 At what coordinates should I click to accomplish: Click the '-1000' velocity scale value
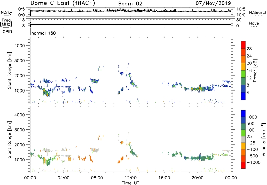254,162
